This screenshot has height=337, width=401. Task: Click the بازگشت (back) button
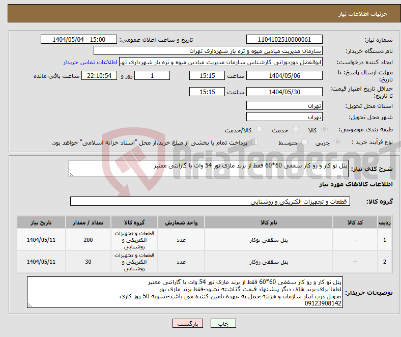pyautogui.click(x=187, y=323)
